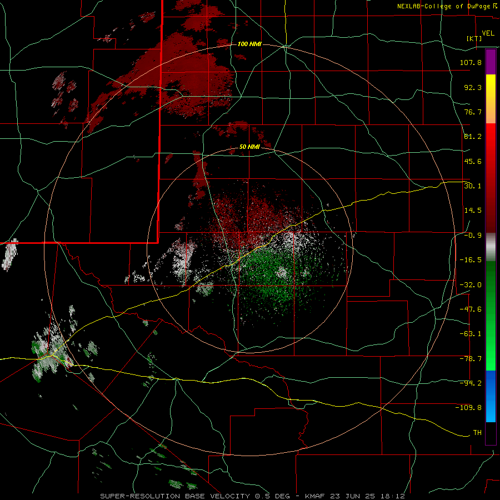This screenshot has width=500, height=500.
Task: Click the 50 NMI range ring label
Action: pyautogui.click(x=249, y=147)
